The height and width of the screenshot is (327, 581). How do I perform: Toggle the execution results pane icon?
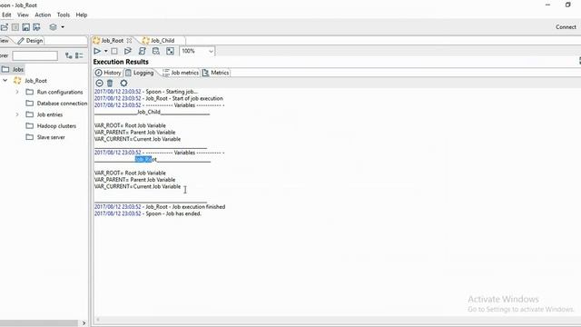[x=170, y=51]
